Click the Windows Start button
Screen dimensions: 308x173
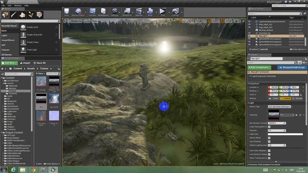[4, 170]
